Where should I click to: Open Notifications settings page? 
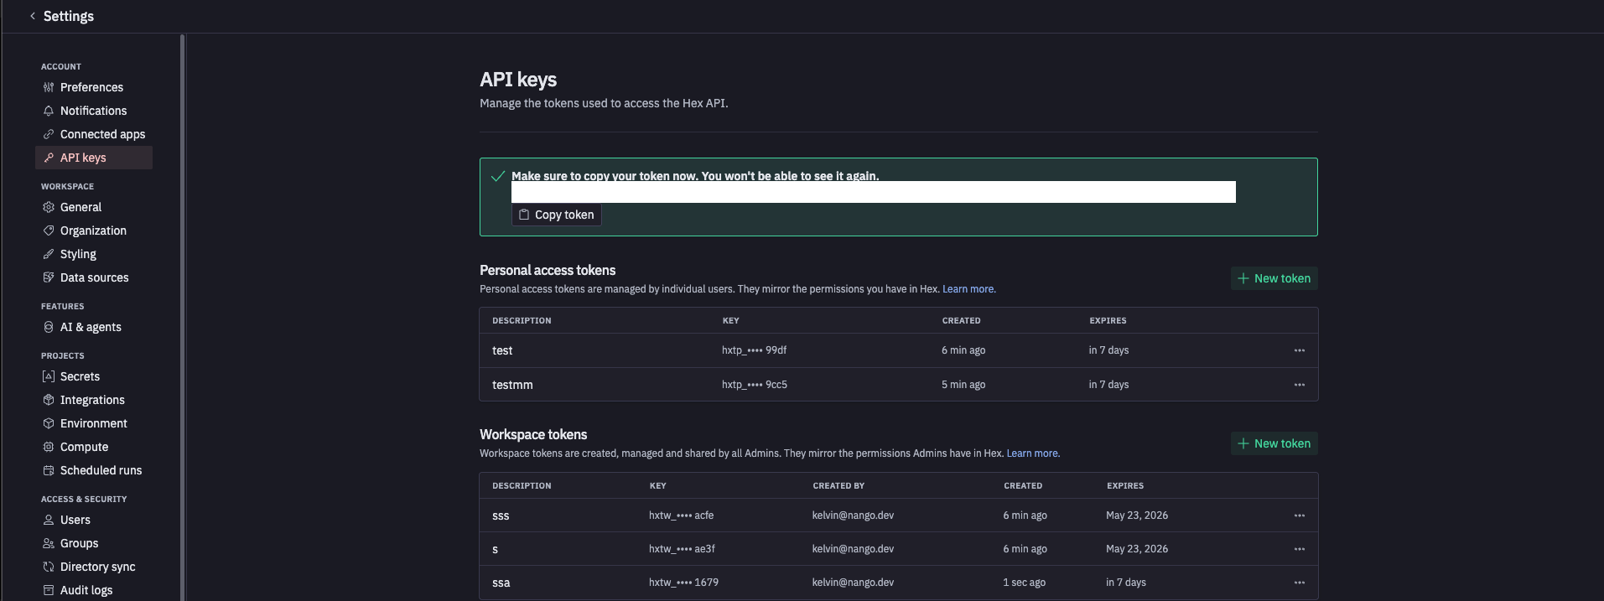tap(94, 111)
